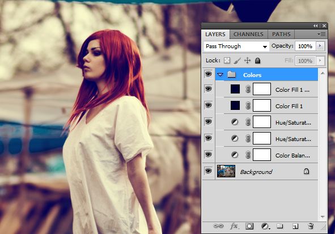
Task: Add a layer mask
Action: (x=249, y=226)
